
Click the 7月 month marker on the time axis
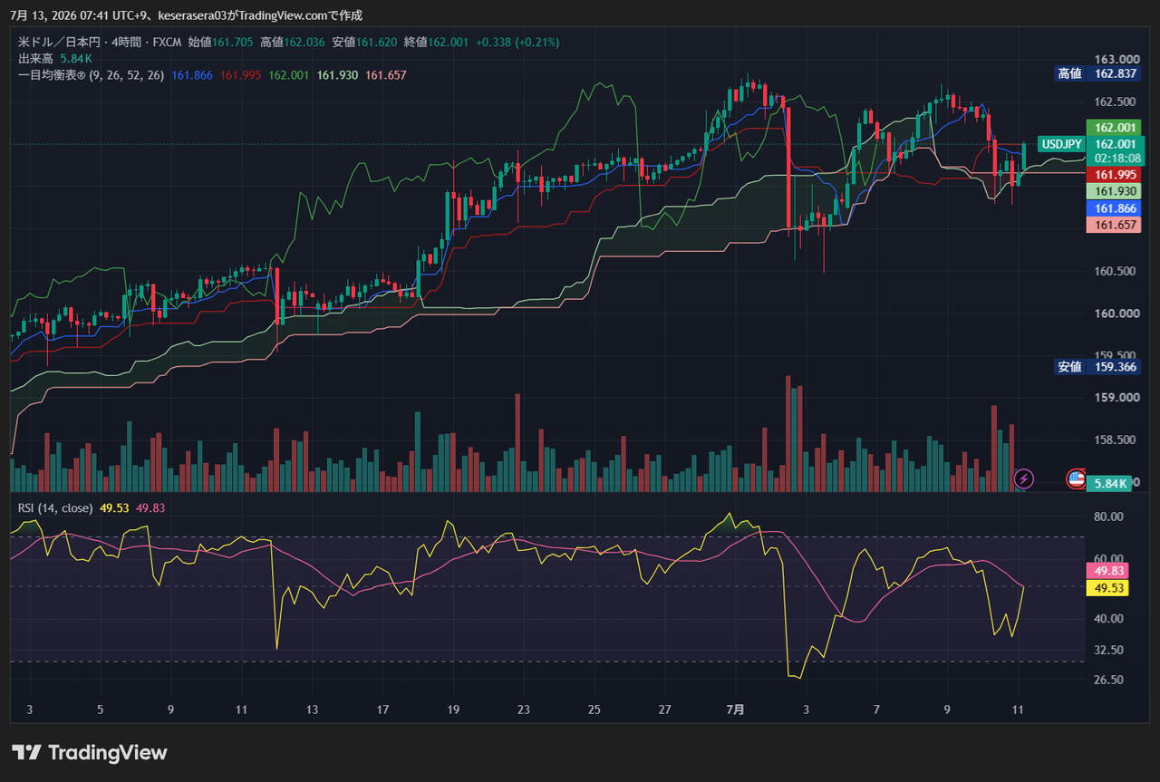(736, 710)
